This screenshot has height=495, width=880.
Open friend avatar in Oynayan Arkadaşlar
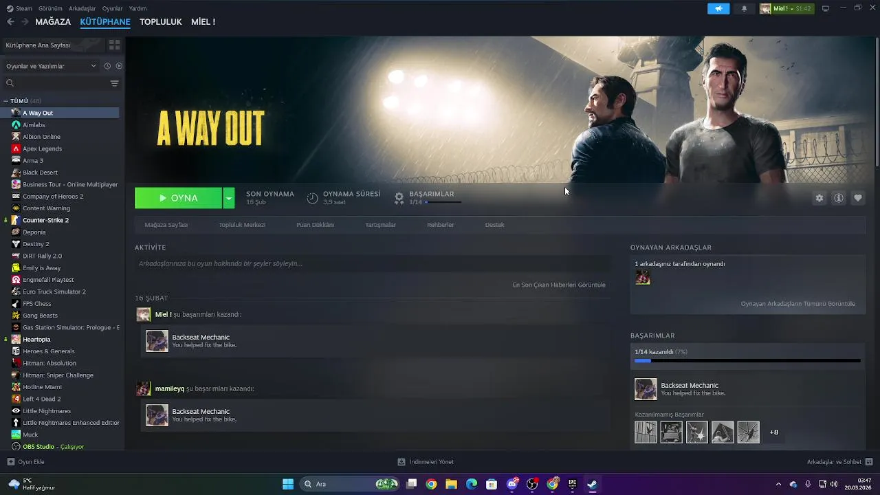(643, 278)
